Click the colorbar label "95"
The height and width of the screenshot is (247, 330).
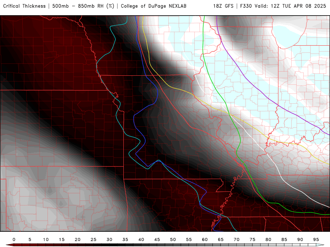click(316, 240)
